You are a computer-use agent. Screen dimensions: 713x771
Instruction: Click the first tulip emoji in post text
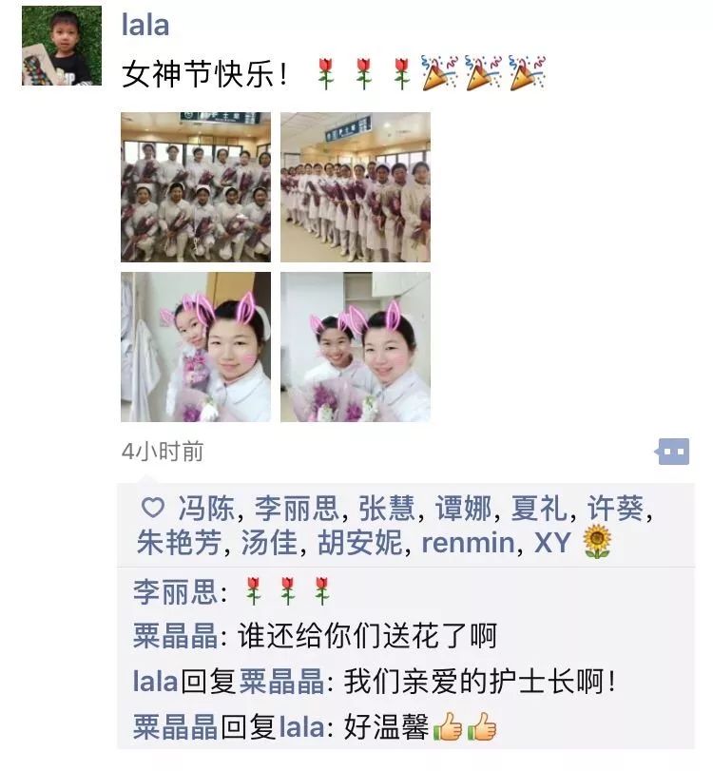point(325,74)
